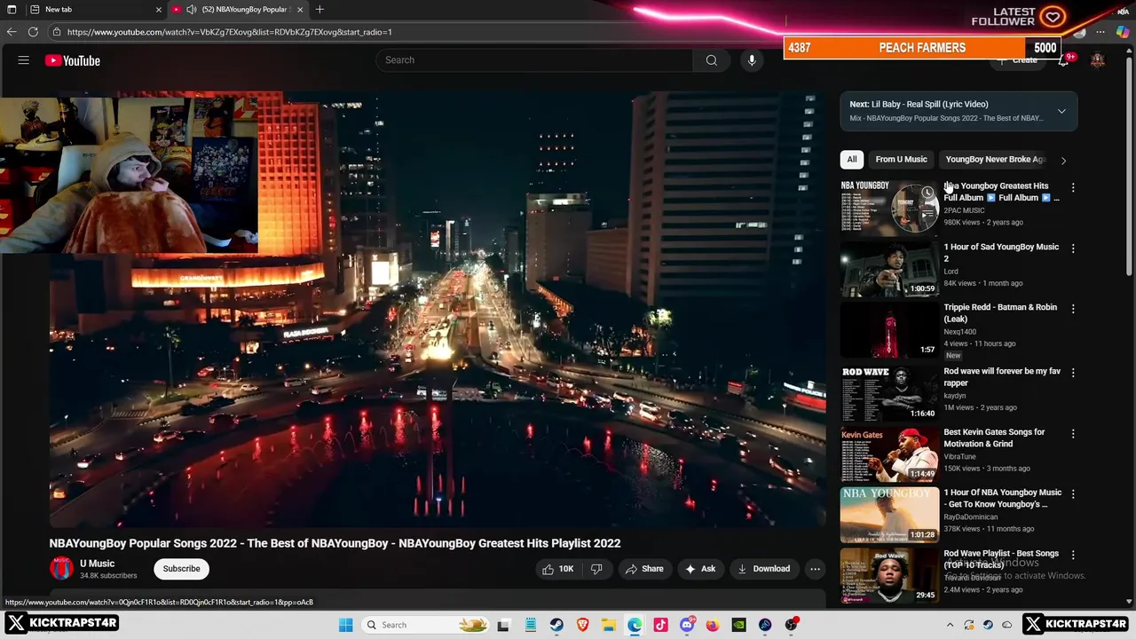The image size is (1136, 639).
Task: Open NVIDIA app from the taskbar
Action: [738, 625]
